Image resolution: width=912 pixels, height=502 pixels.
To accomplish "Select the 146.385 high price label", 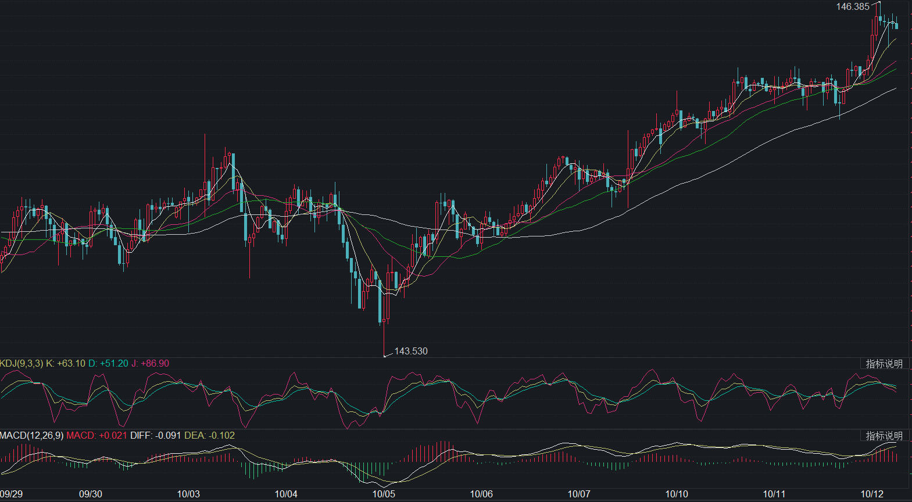I will 853,7.
